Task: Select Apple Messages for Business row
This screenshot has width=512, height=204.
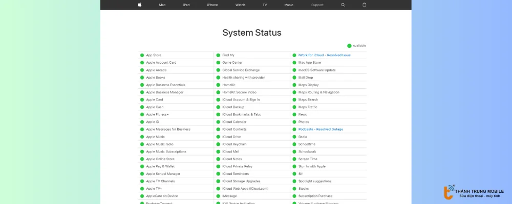Action: click(x=176, y=129)
